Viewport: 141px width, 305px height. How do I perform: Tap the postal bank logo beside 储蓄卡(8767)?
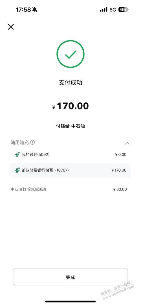[x=17, y=170]
